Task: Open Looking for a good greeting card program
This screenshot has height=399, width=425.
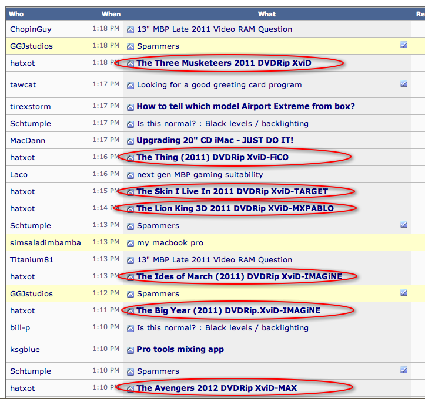Action: (219, 85)
